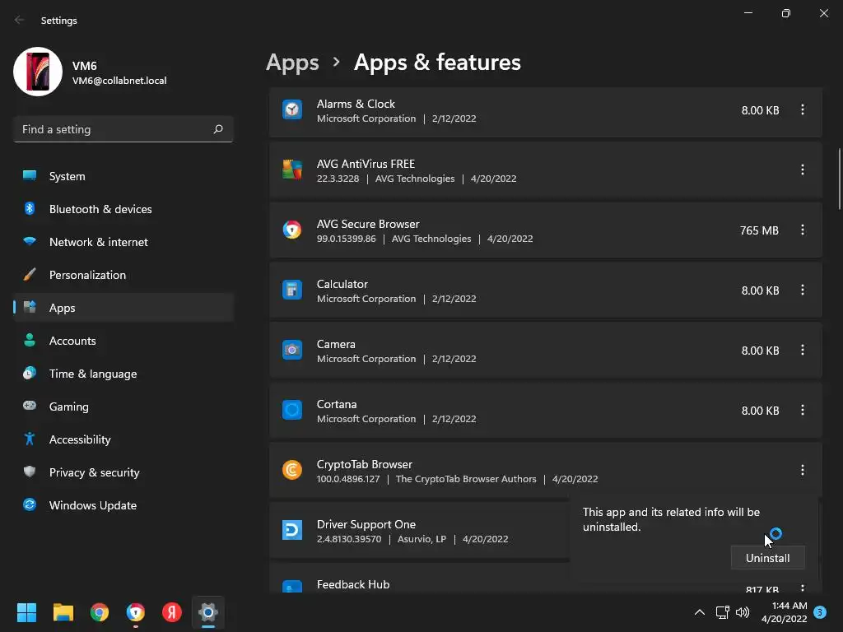Go to System settings
The image size is (843, 632).
point(123,176)
